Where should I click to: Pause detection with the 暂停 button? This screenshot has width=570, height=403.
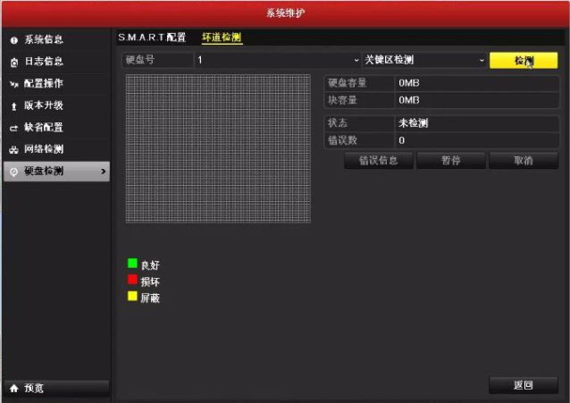pyautogui.click(x=450, y=161)
